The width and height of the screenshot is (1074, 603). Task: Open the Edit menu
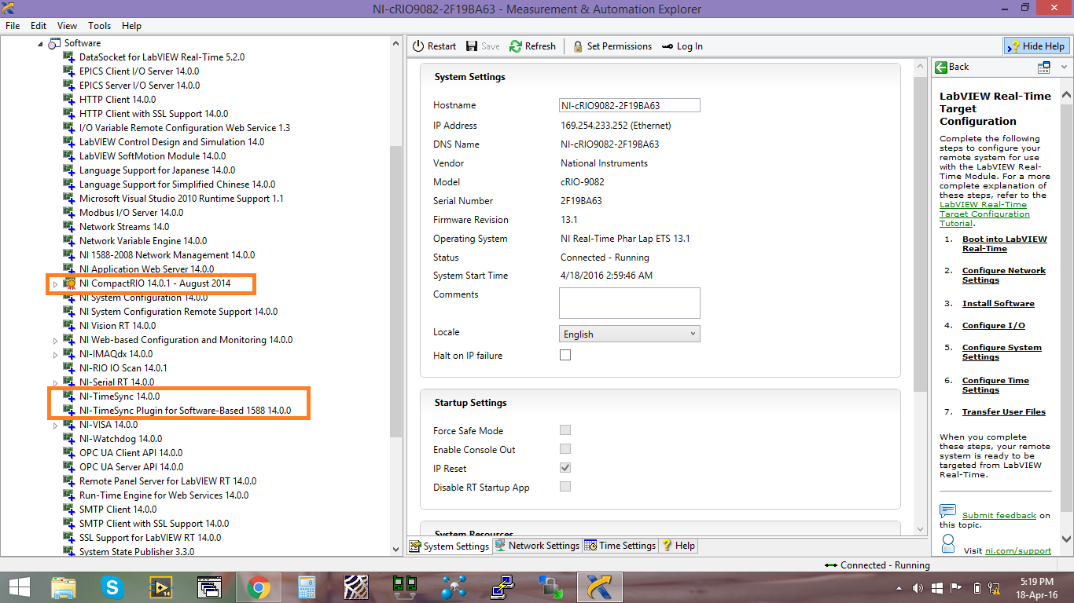tap(39, 26)
